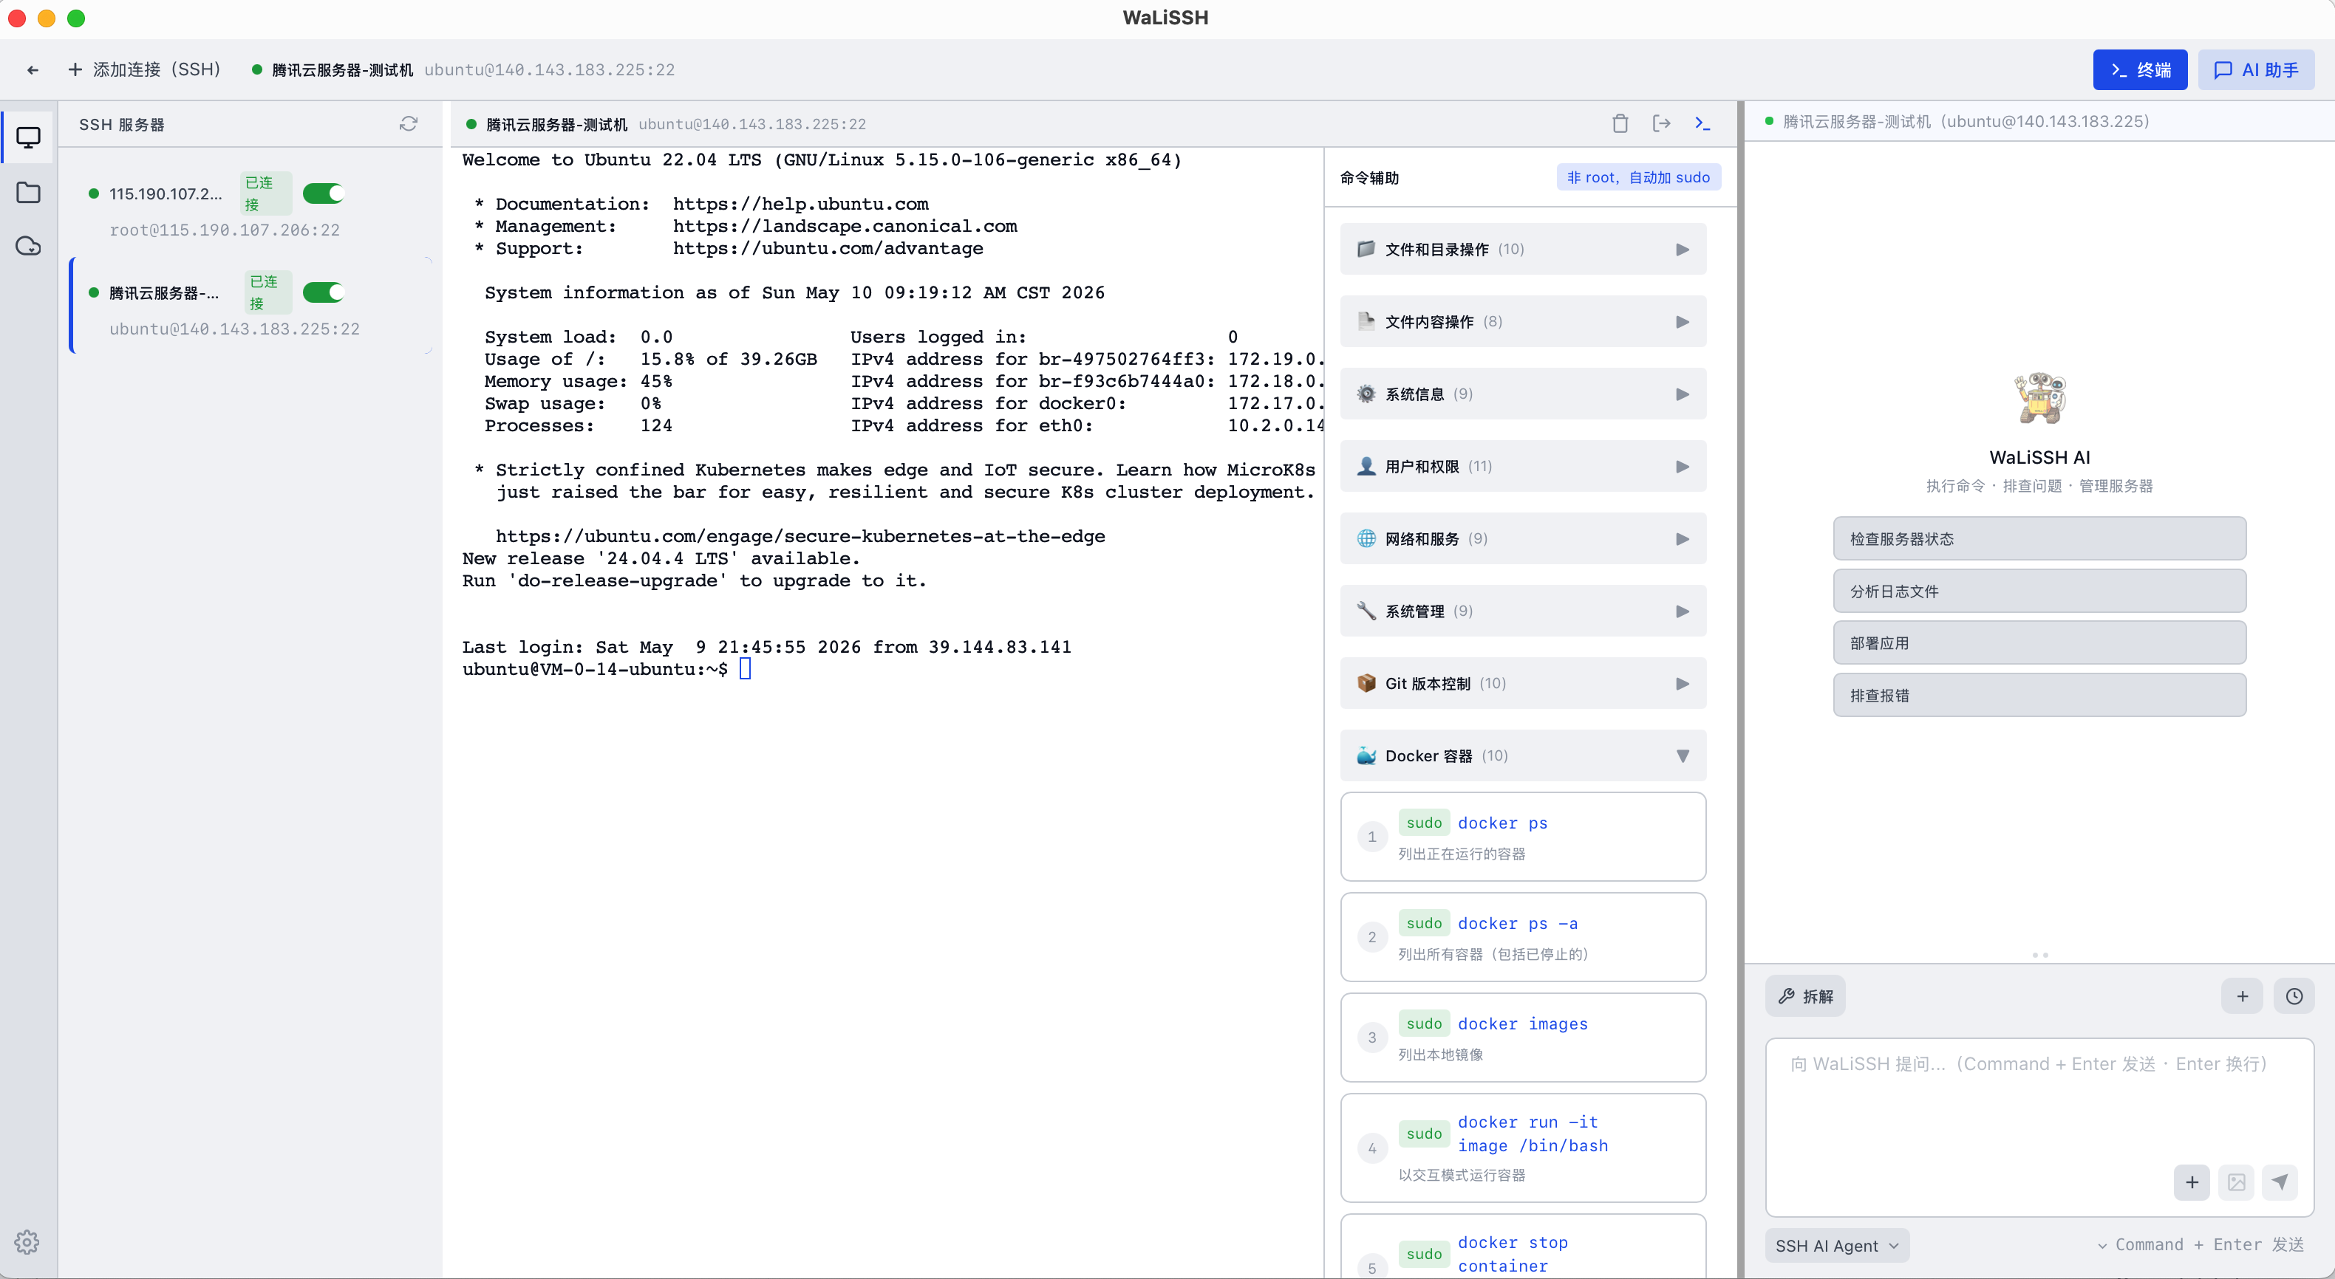Expand 用户和权限 command group
This screenshot has height=1279, width=2335.
click(x=1523, y=467)
